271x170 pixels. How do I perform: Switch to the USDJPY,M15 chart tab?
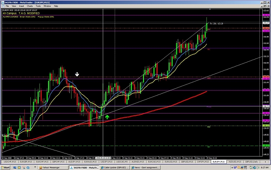(106, 162)
